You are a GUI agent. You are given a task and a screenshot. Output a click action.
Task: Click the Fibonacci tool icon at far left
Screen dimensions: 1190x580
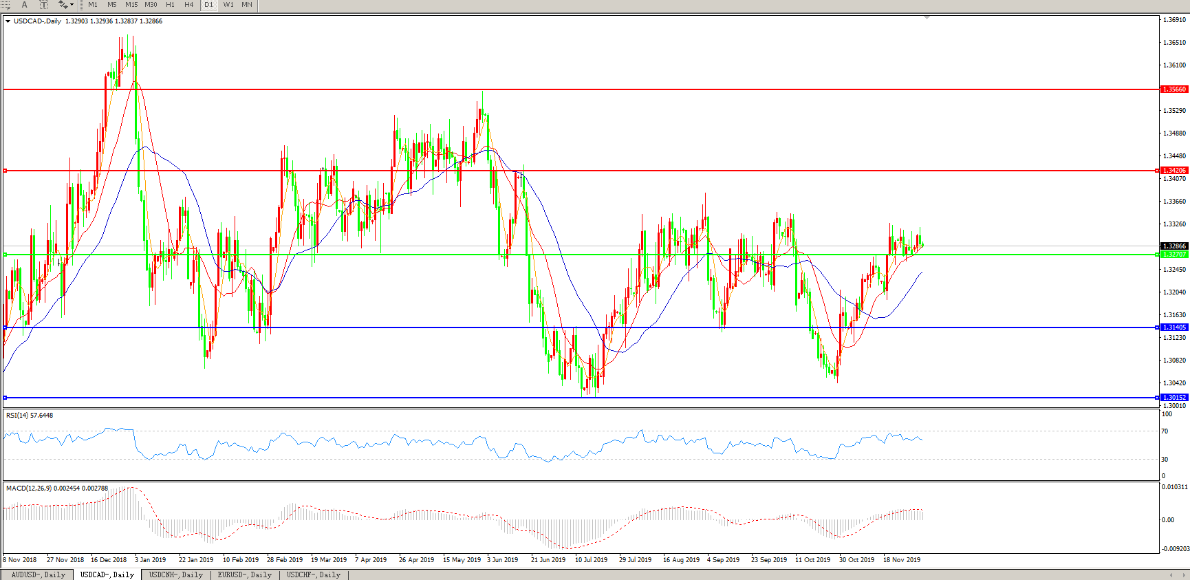coord(6,5)
